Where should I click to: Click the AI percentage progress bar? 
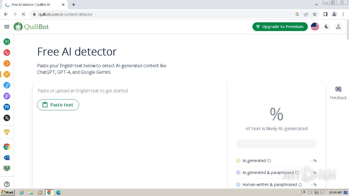click(x=276, y=144)
